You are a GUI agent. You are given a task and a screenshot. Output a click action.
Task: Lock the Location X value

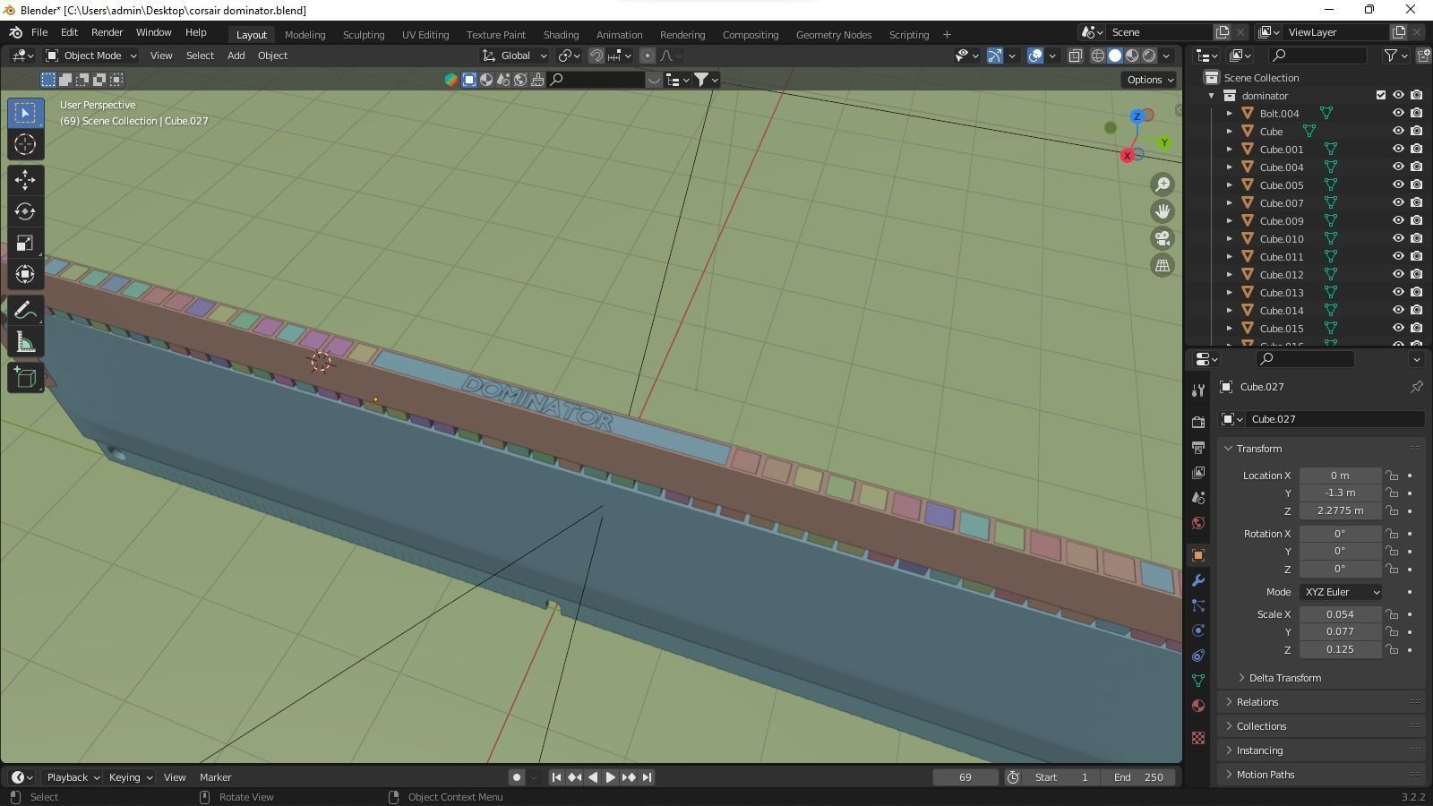tap(1392, 476)
